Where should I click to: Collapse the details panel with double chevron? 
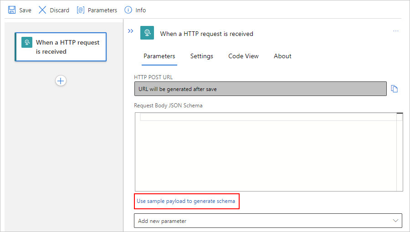(131, 31)
